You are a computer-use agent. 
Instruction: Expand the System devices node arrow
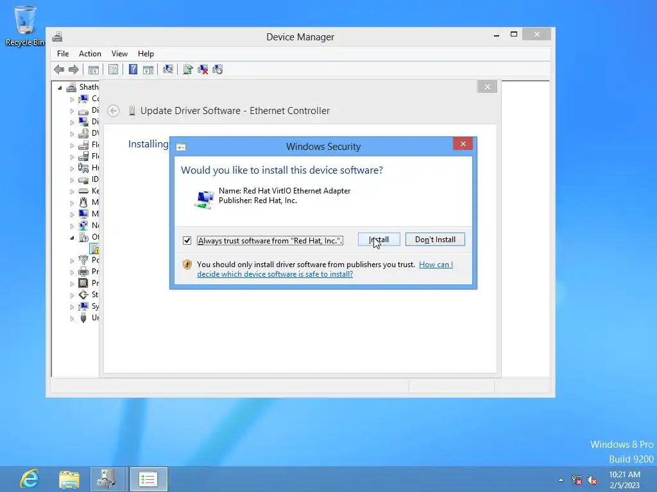(x=72, y=307)
